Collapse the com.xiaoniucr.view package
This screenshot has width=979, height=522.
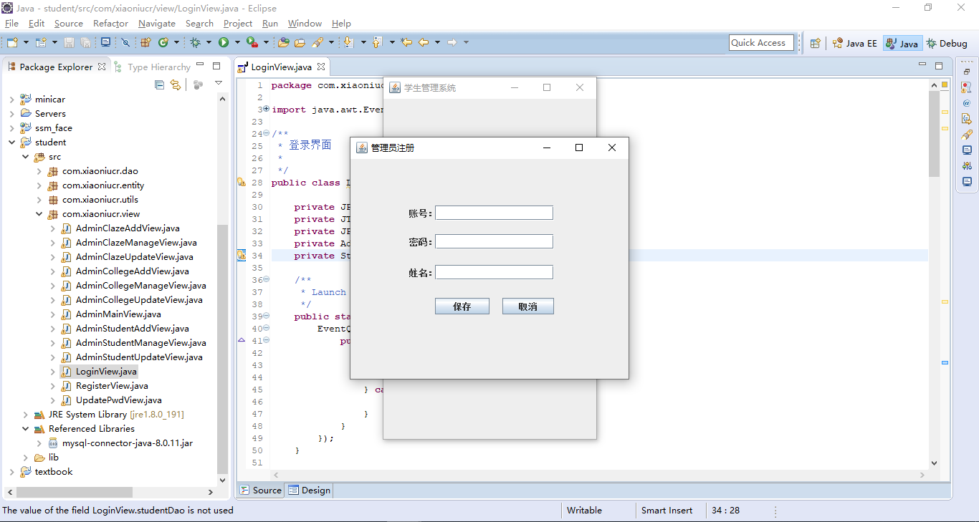point(39,214)
